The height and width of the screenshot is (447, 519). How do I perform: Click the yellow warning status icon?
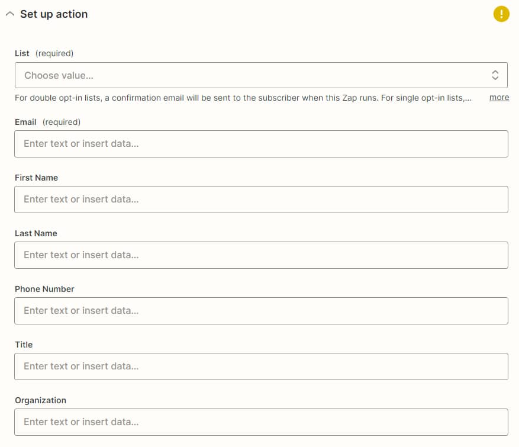tap(501, 14)
